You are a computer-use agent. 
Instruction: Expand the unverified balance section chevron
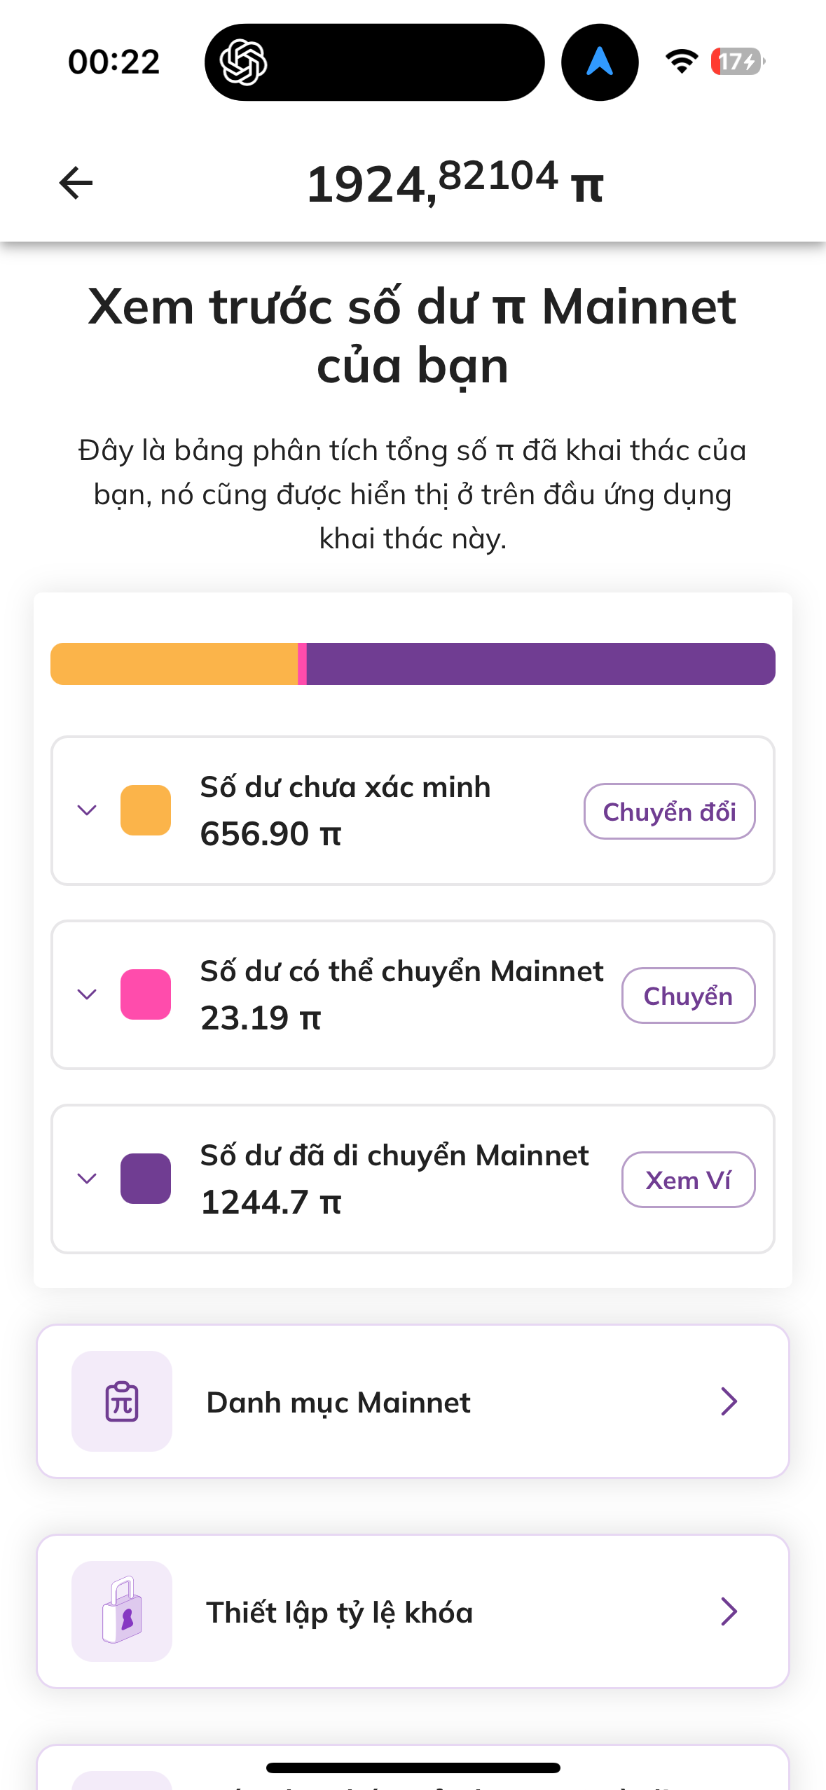(x=87, y=810)
